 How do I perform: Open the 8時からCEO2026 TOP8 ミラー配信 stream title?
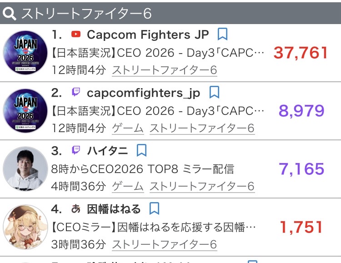[142, 169]
